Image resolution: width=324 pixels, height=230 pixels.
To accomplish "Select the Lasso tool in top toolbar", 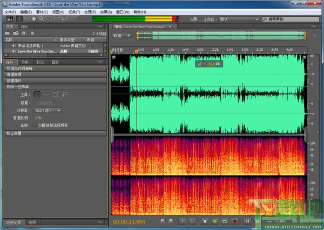I will (x=65, y=19).
